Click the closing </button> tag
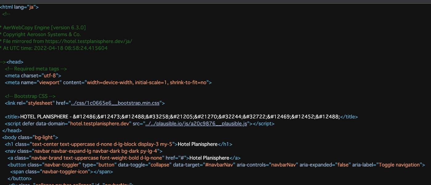The width and height of the screenshot is (431, 185). (19, 178)
